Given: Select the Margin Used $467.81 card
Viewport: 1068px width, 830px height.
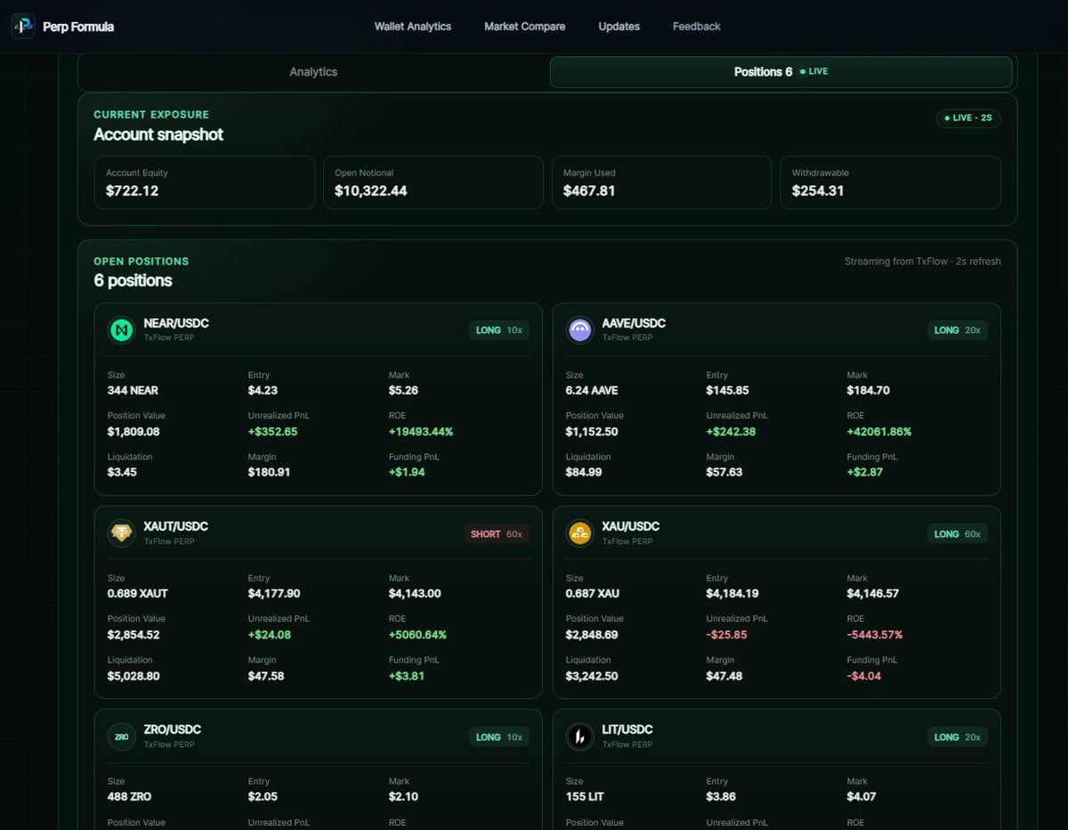Looking at the screenshot, I should (x=661, y=183).
